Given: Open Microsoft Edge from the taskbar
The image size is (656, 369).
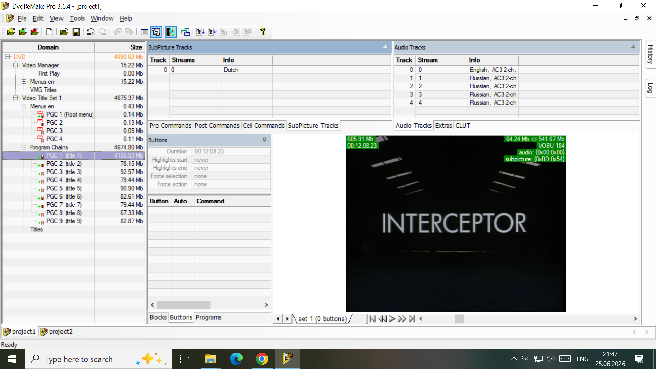Looking at the screenshot, I should [x=236, y=359].
